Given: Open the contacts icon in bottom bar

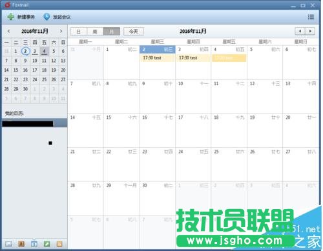Looking at the screenshot, I should click(x=21, y=244).
